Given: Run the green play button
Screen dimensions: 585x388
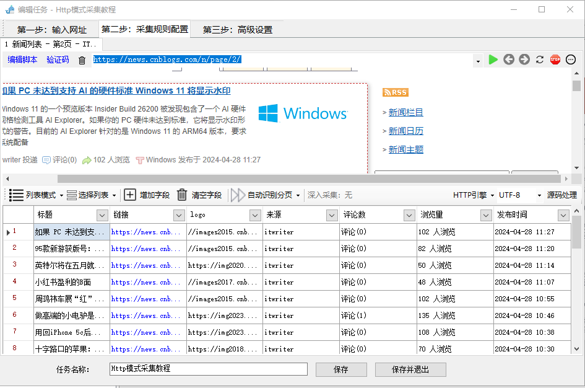Looking at the screenshot, I should pos(493,60).
